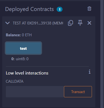Select the TEST AT 0XD91...39138 title

(38, 23)
